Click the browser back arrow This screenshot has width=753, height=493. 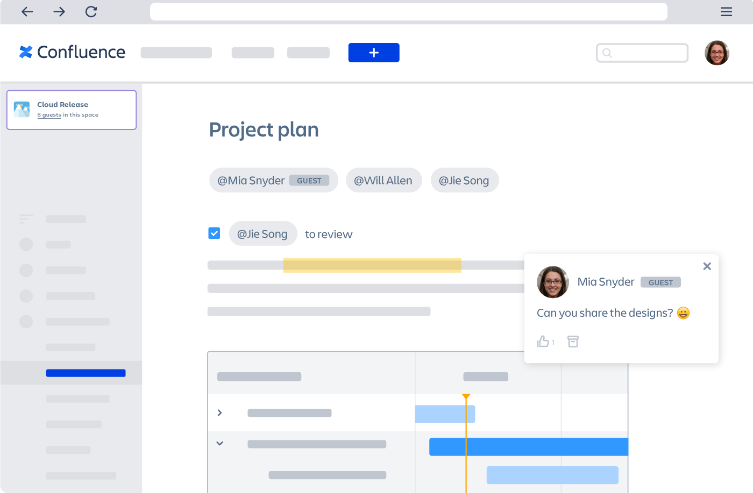pos(27,11)
